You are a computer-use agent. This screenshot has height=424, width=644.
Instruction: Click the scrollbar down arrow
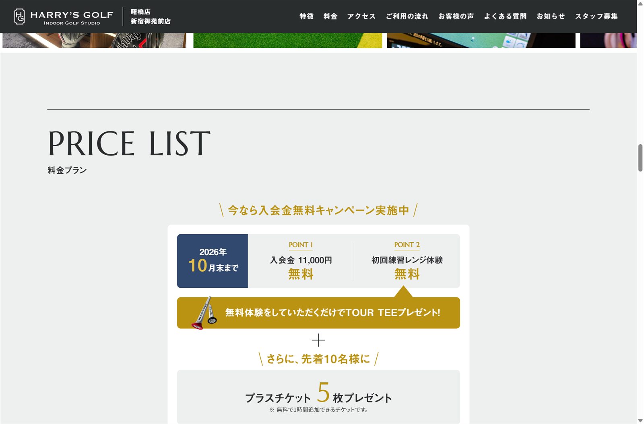[x=640, y=420]
